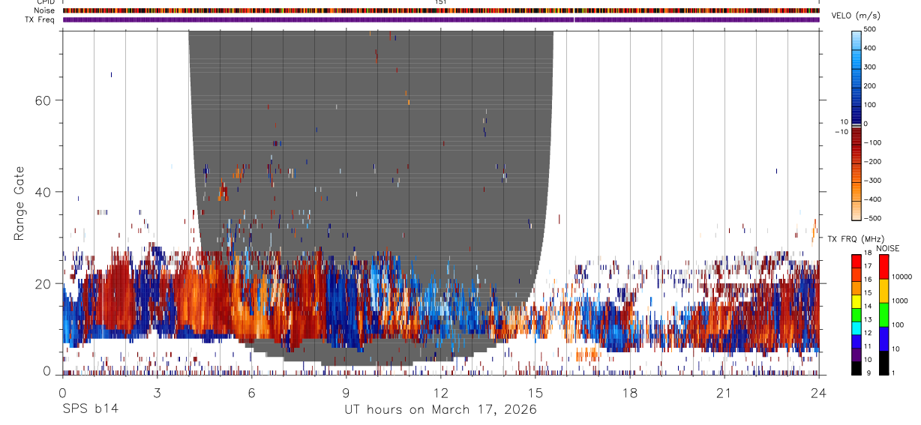Click hour 15 on the UT axis
This screenshot has width=921, height=425.
coord(535,393)
